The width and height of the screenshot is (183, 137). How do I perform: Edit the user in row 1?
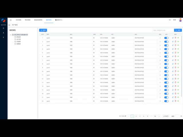(173, 38)
